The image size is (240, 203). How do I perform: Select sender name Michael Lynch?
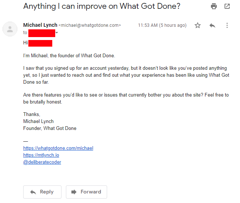pos(40,25)
